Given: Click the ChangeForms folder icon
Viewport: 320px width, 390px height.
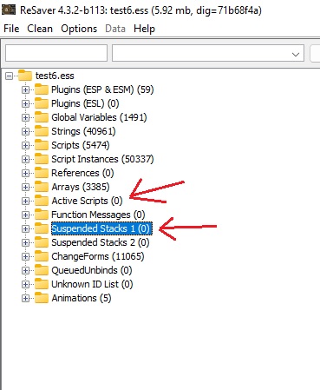Looking at the screenshot, I should [42, 256].
